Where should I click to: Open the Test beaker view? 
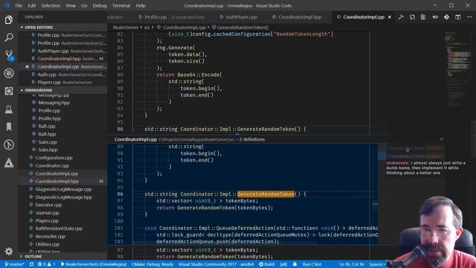pos(9,109)
